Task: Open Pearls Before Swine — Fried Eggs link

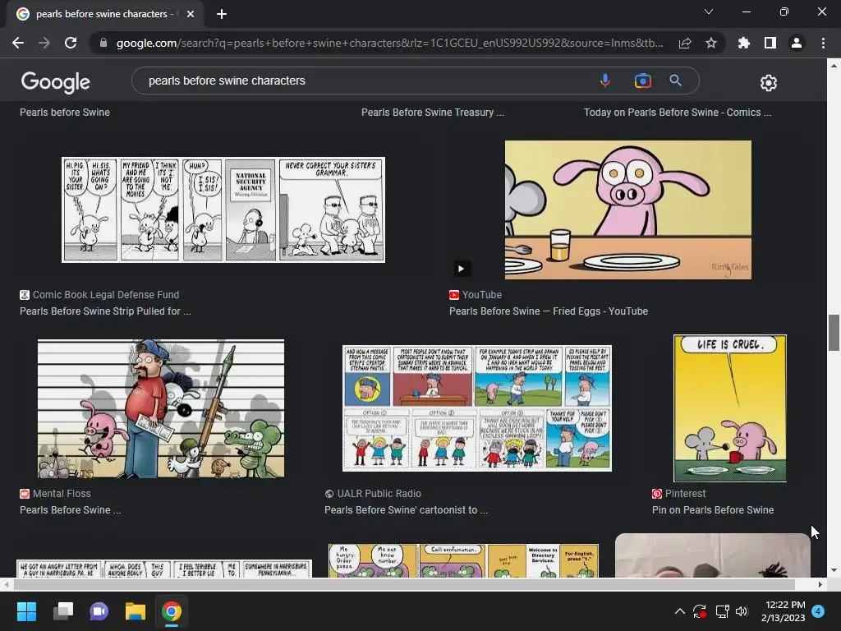Action: [549, 311]
